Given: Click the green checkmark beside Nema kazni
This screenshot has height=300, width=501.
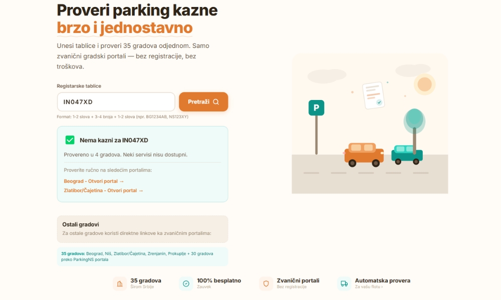Looking at the screenshot, I should click(70, 140).
